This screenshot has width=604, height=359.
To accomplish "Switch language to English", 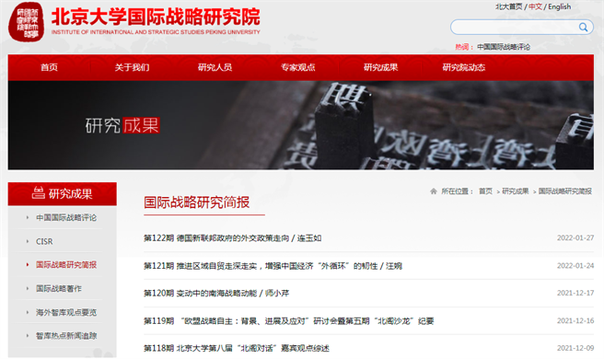I will pos(559,6).
